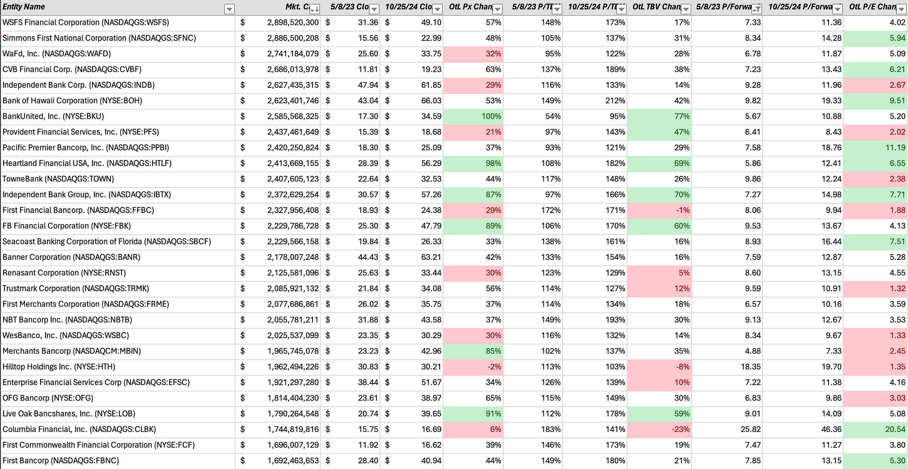This screenshot has width=908, height=469.
Task: Select market cap value 2,898,520,300
Action: click(x=278, y=23)
